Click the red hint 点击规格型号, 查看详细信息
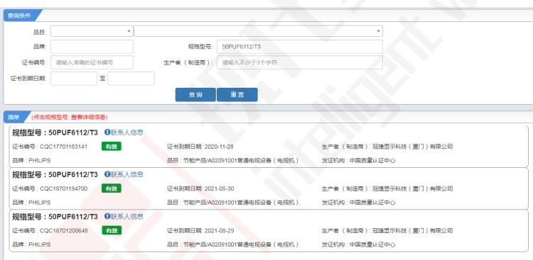The width and height of the screenshot is (533, 260). point(70,118)
